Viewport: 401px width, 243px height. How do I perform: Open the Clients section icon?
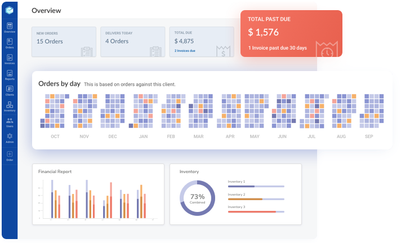point(10,91)
